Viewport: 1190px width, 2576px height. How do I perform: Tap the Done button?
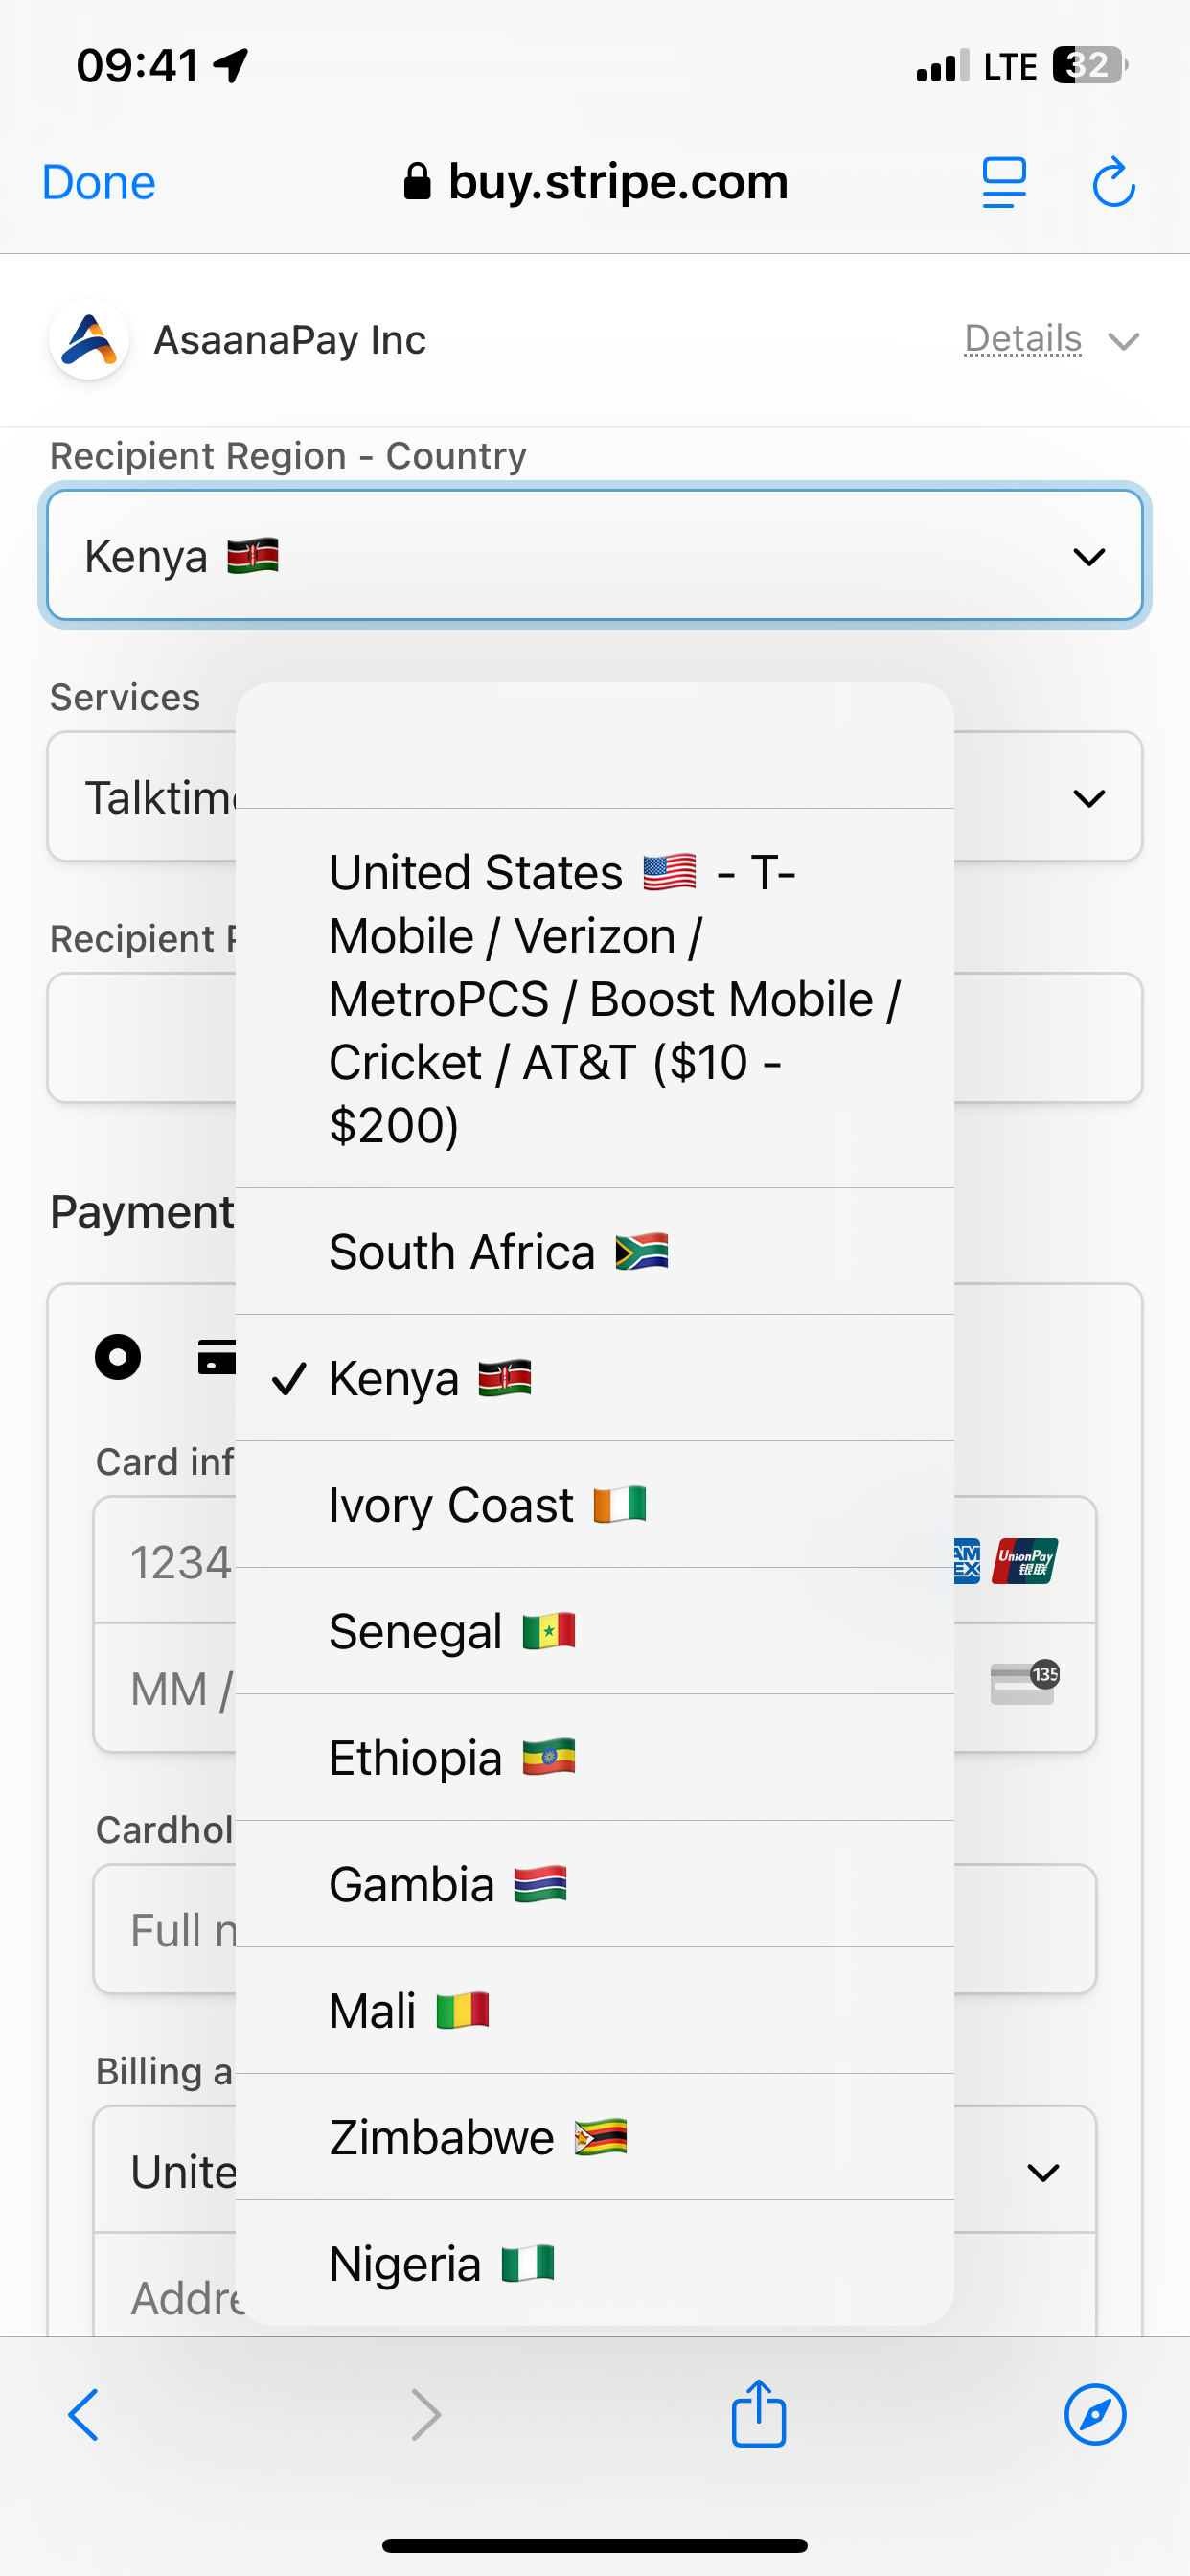99,183
